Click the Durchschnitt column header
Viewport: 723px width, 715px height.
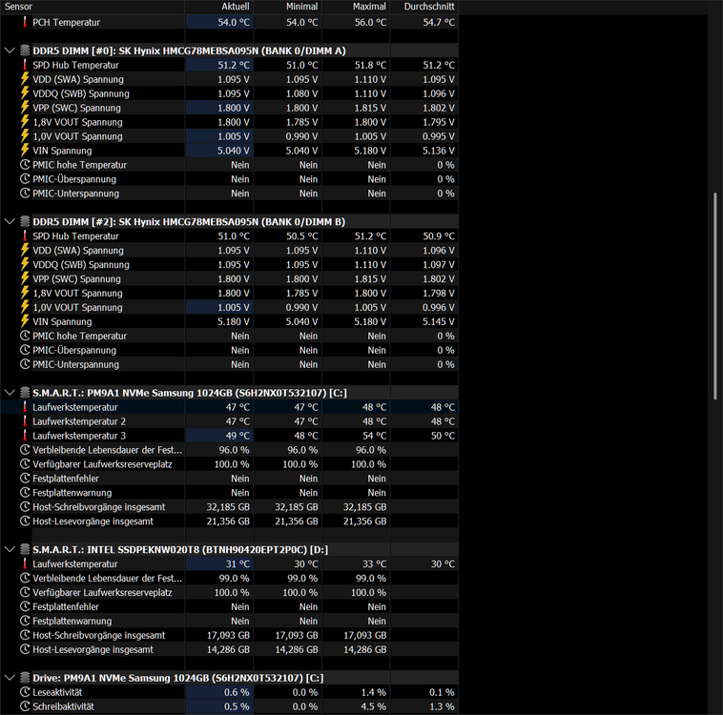[x=428, y=6]
